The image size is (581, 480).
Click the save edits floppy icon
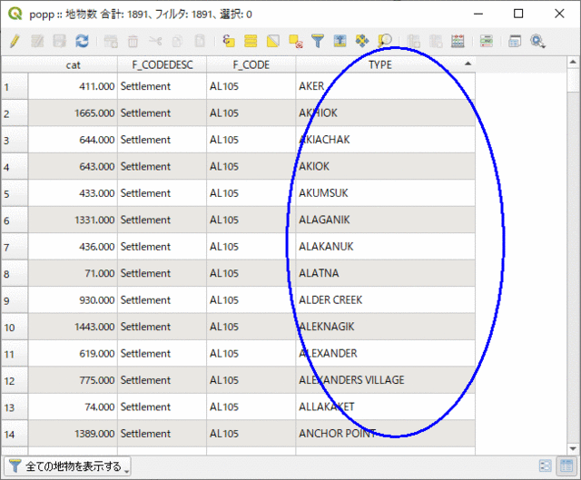tap(59, 41)
